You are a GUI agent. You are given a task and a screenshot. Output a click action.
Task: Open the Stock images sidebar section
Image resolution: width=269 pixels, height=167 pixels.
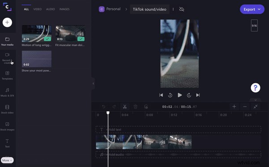coord(7,126)
